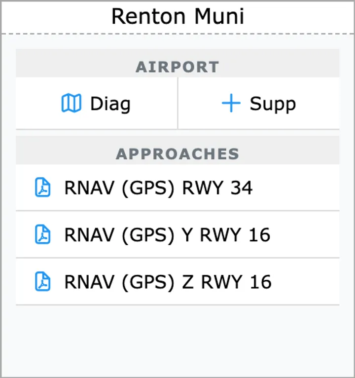The width and height of the screenshot is (355, 378).
Task: Click the text RWY 34 in the first approach
Action: tap(217, 188)
